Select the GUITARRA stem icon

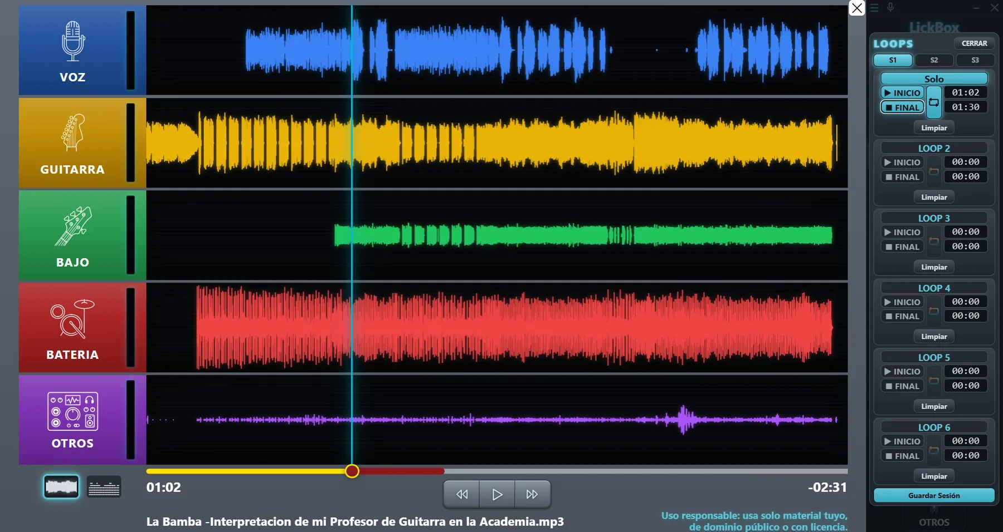[x=72, y=132]
